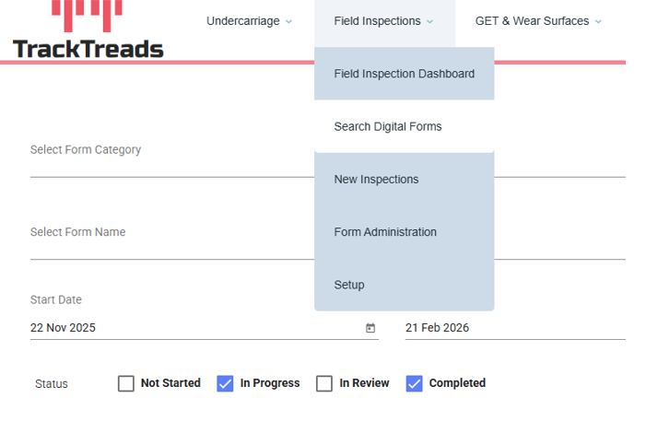Select Setup in Field Inspections menu
The width and height of the screenshot is (646, 421).
coord(349,285)
